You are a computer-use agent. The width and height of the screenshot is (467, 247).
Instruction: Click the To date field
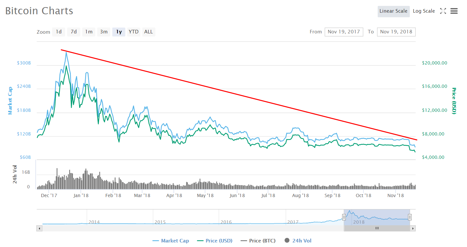pos(396,32)
